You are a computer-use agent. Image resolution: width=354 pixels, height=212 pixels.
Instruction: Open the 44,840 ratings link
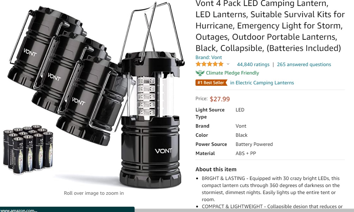tap(253, 64)
